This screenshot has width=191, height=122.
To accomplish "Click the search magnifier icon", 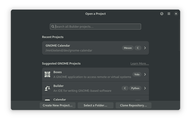I will tap(53, 26).
